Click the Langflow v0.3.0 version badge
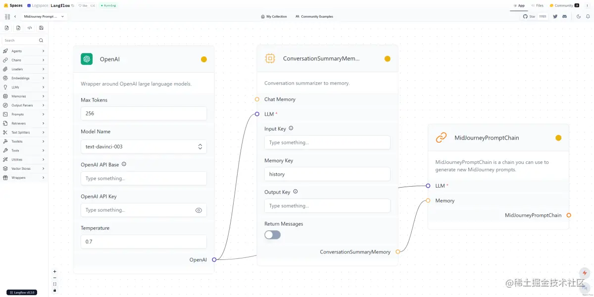 (22, 293)
